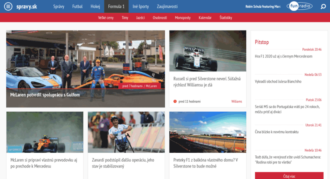Open the Futbal section
This screenshot has width=330, height=179.
coord(77,6)
